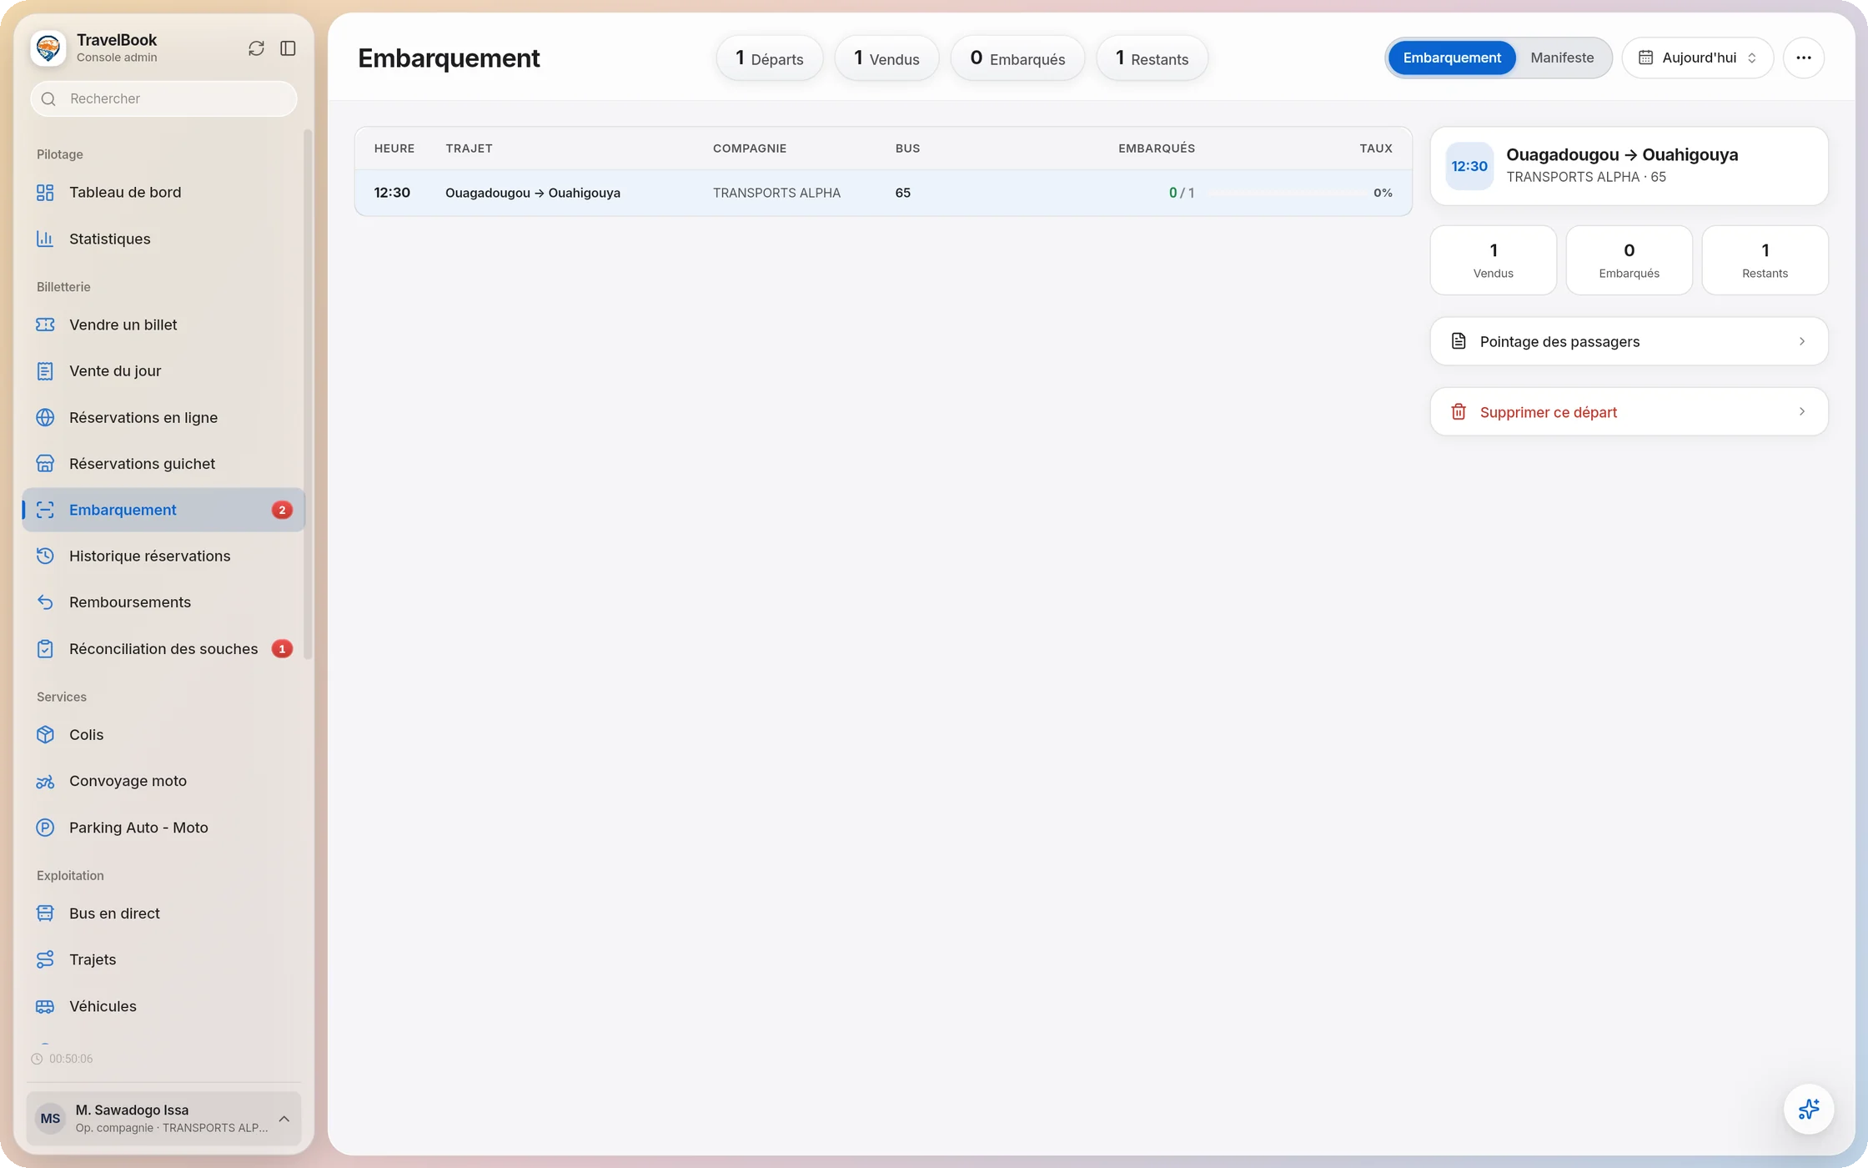Screen dimensions: 1868x1168
Task: Open the Remboursements section
Action: [x=163, y=602]
